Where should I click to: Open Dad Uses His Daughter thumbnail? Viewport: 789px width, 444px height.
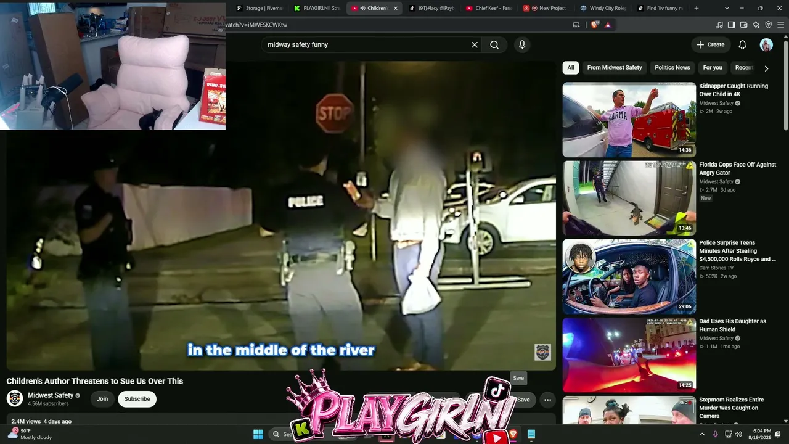point(629,355)
